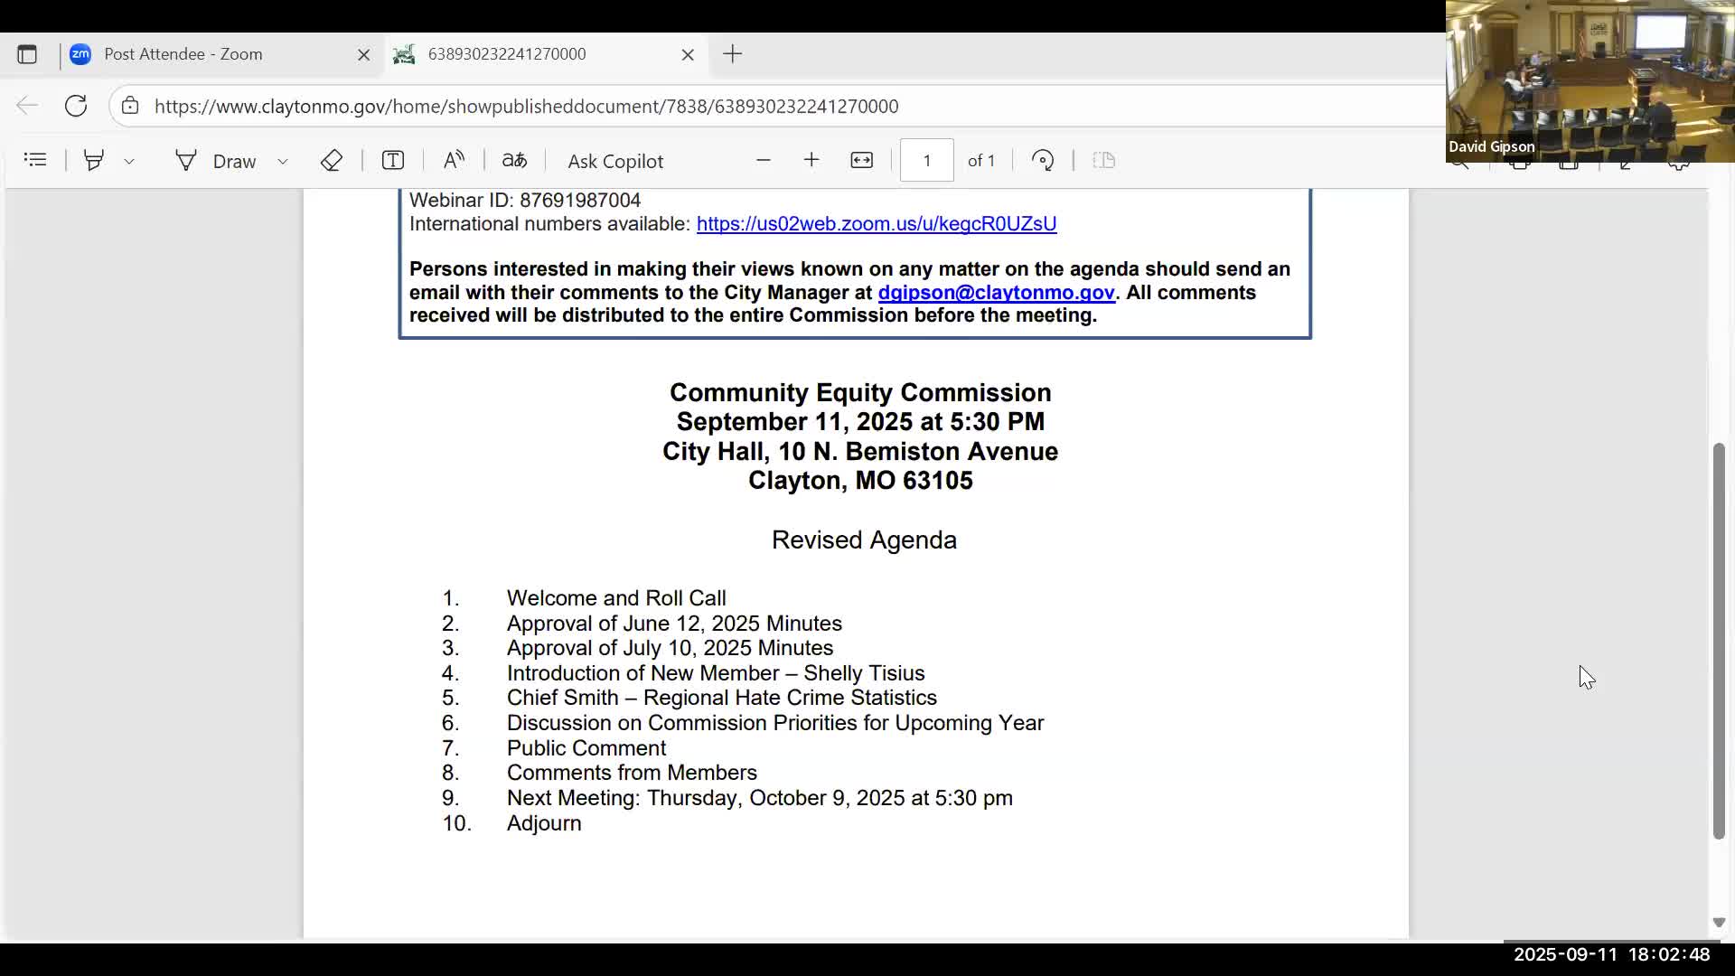This screenshot has height=976, width=1735.
Task: Open the Zoom international numbers link
Action: [x=876, y=224]
